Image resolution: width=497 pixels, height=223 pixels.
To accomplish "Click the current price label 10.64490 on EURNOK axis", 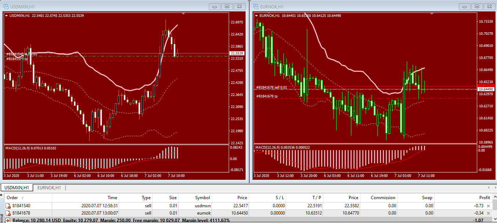I will click(x=486, y=89).
